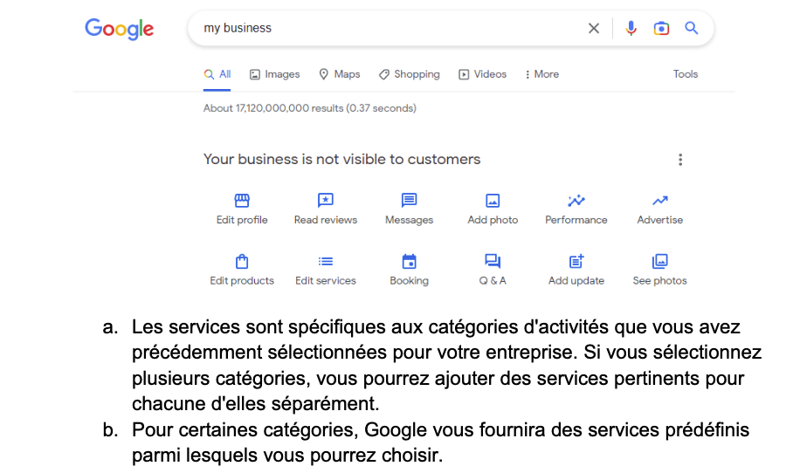Viewport: 793px width, 473px height.
Task: Start voice search with microphone icon
Action: (631, 28)
